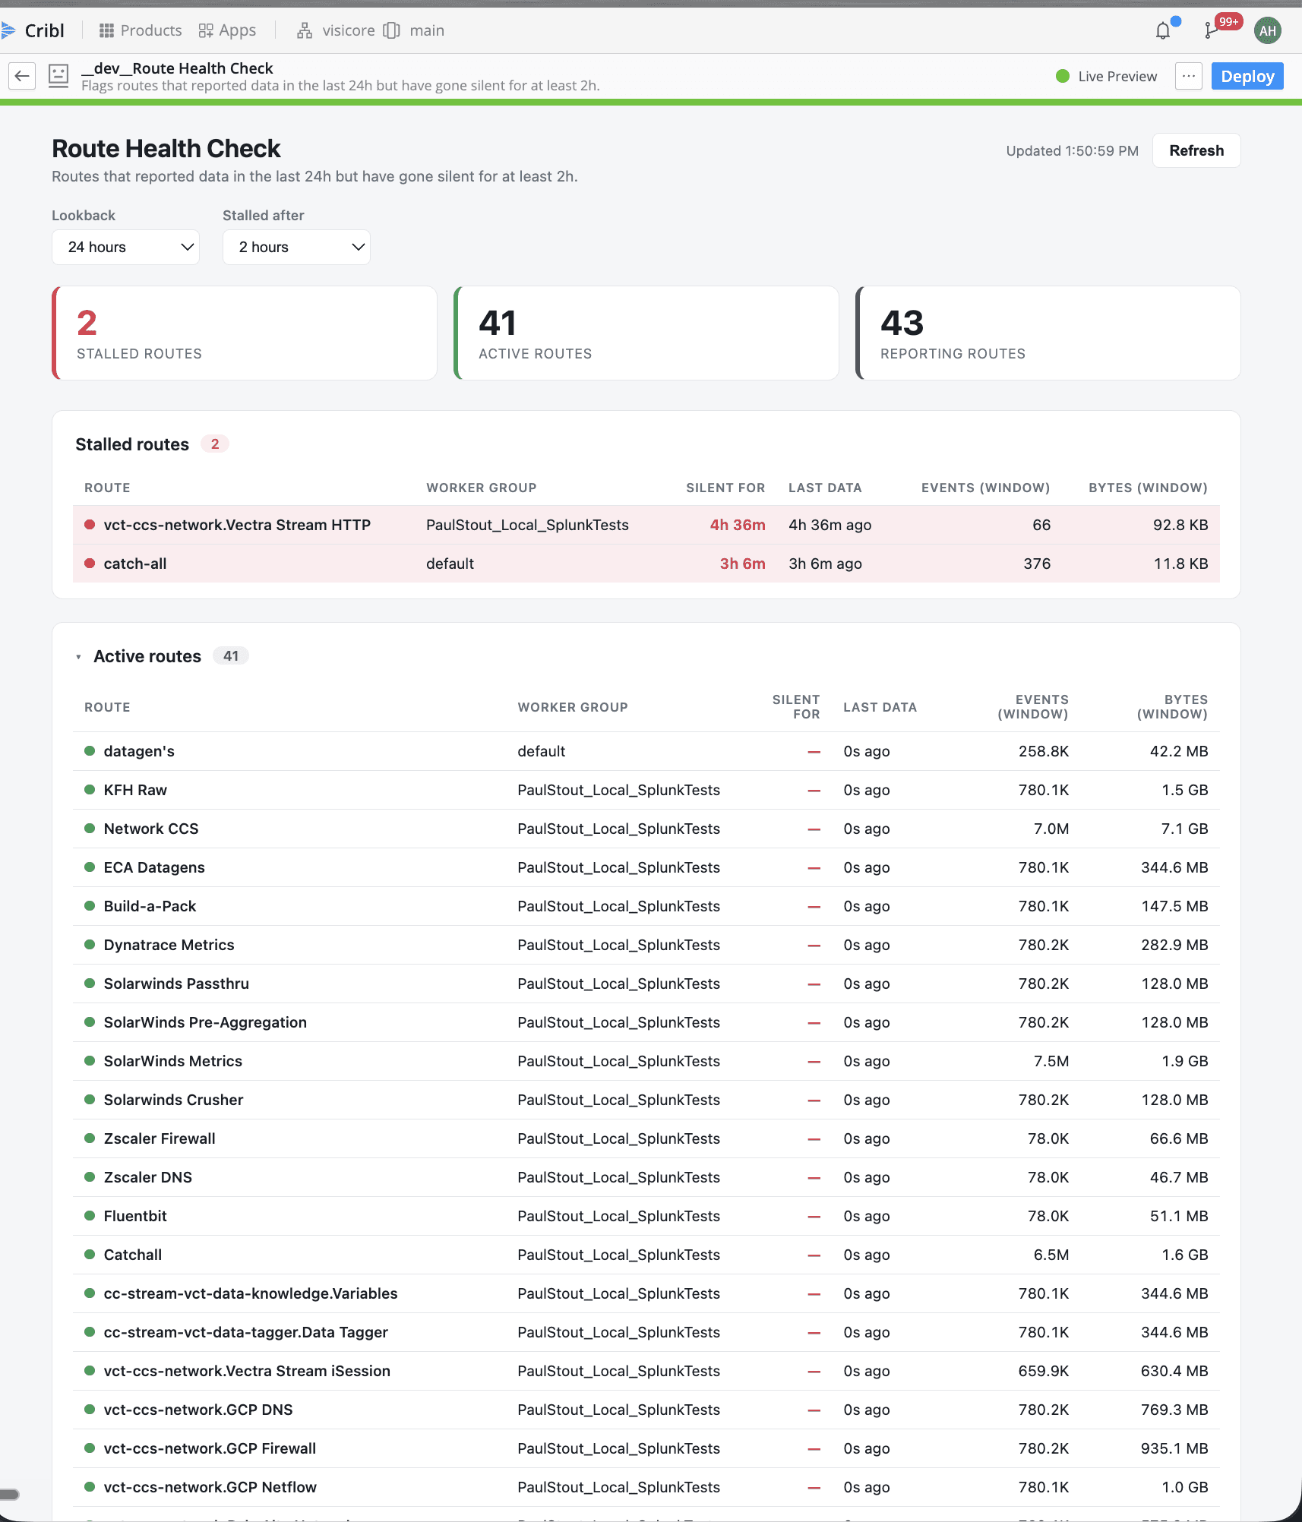Viewport: 1302px width, 1522px height.
Task: Click the Stalled Routes summary card
Action: click(x=245, y=333)
